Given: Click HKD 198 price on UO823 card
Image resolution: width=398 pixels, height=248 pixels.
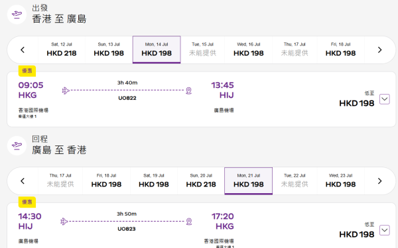Looking at the screenshot, I should (357, 234).
